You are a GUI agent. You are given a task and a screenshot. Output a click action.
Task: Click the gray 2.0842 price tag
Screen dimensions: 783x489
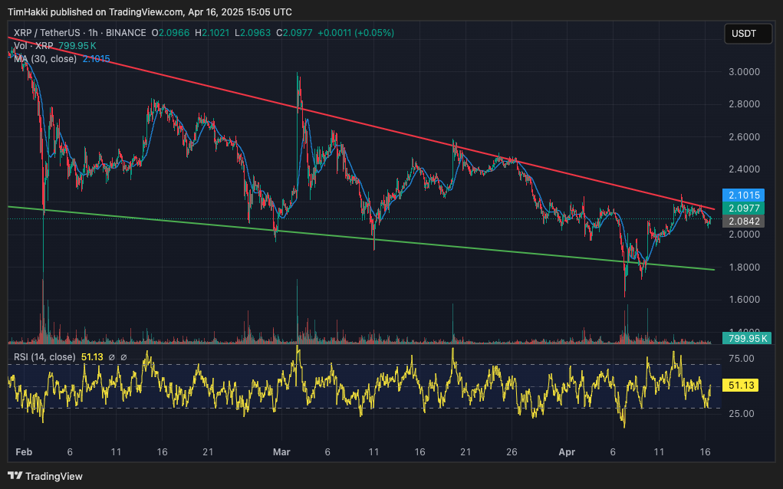tap(742, 221)
